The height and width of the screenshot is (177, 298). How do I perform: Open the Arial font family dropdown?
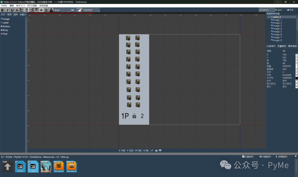(x=62, y=10)
